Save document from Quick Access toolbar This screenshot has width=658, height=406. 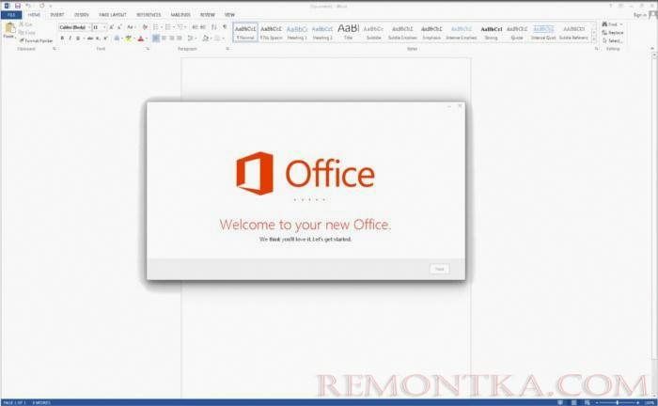[18, 6]
